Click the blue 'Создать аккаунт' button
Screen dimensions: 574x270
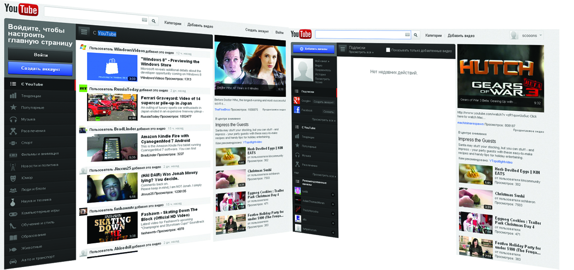(x=40, y=68)
